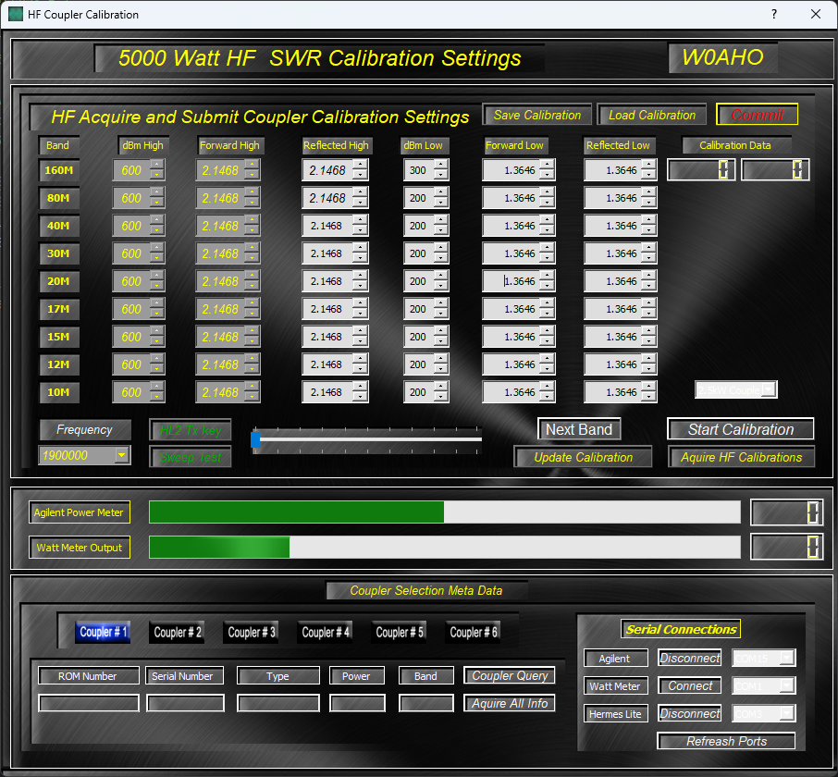Select the Coupler # 4 tab
Image resolution: width=838 pixels, height=777 pixels.
(325, 632)
